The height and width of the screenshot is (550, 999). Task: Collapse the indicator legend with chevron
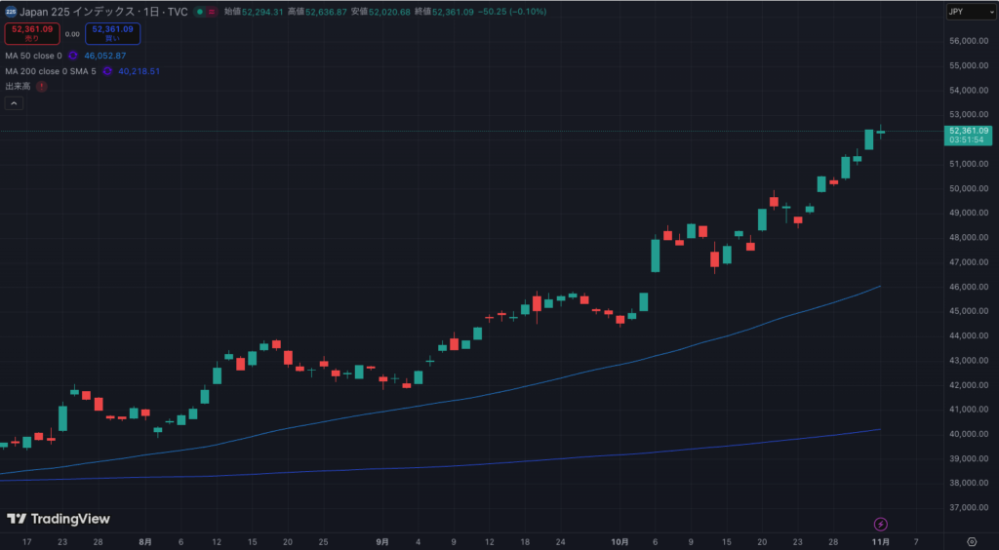click(x=15, y=103)
